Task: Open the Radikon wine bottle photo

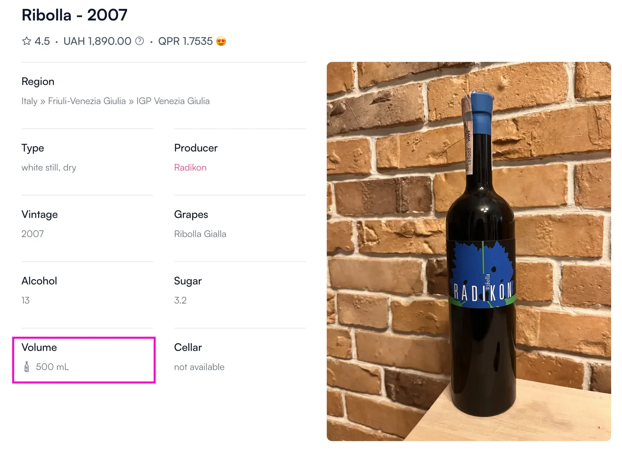Action: click(468, 251)
